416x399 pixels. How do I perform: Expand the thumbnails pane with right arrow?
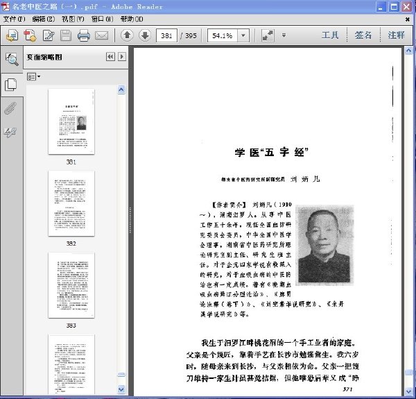[122, 56]
